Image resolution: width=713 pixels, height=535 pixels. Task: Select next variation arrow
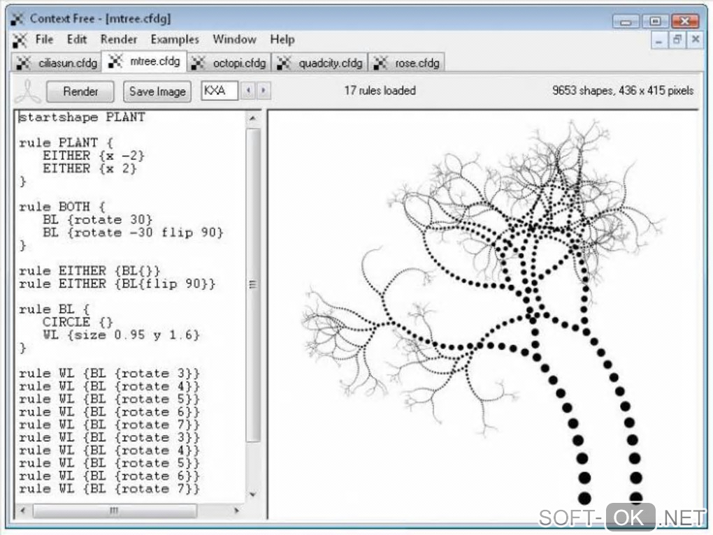(264, 90)
